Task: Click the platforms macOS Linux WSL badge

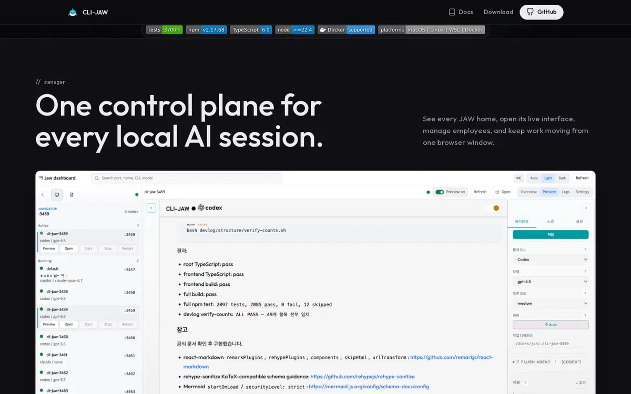Action: 432,30
